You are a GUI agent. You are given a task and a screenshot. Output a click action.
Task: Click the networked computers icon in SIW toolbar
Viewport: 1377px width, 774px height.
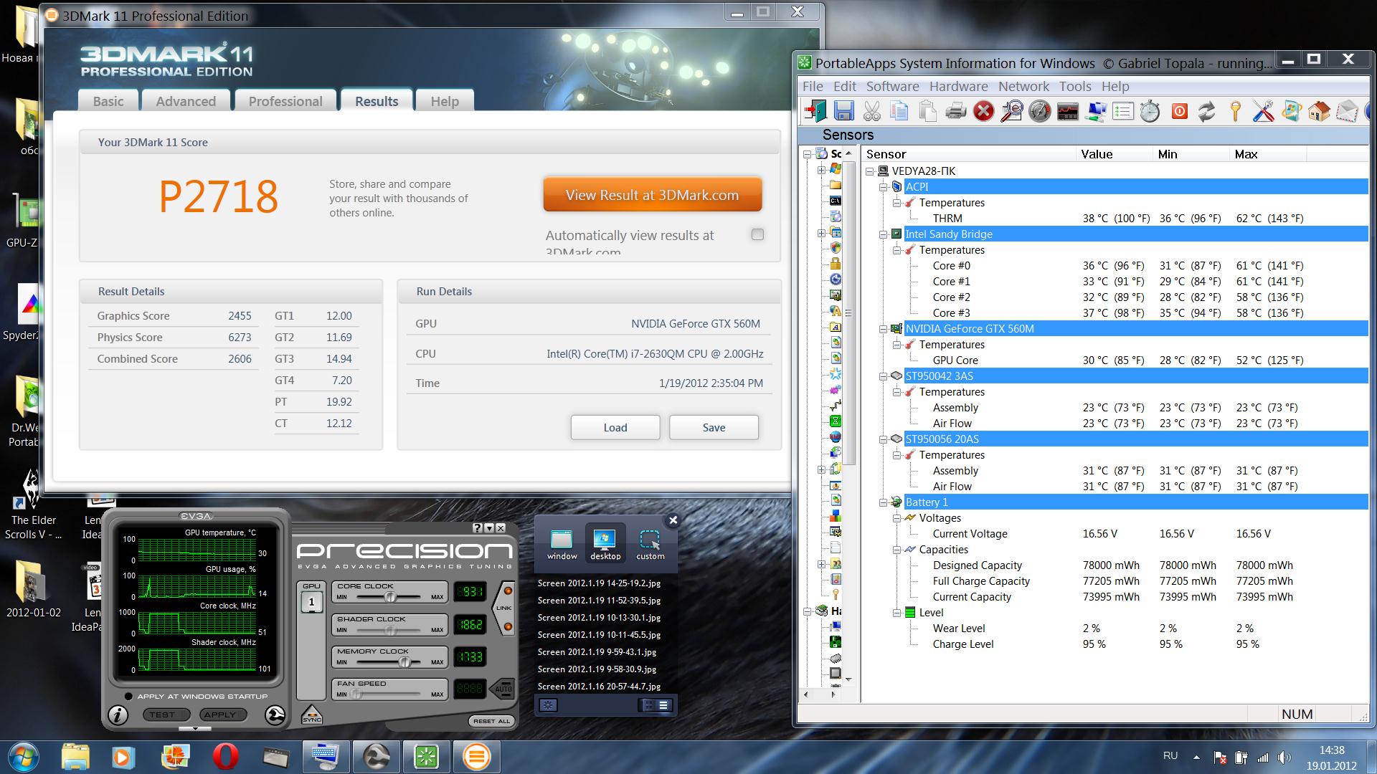point(1095,111)
